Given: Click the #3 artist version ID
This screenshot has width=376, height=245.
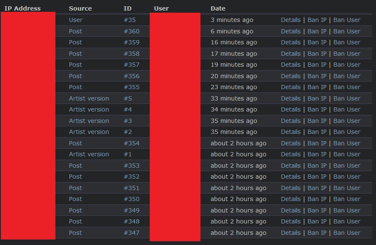Looking at the screenshot, I should (128, 121).
